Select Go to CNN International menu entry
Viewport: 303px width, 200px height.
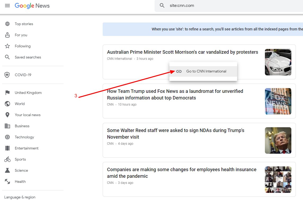tap(203, 71)
